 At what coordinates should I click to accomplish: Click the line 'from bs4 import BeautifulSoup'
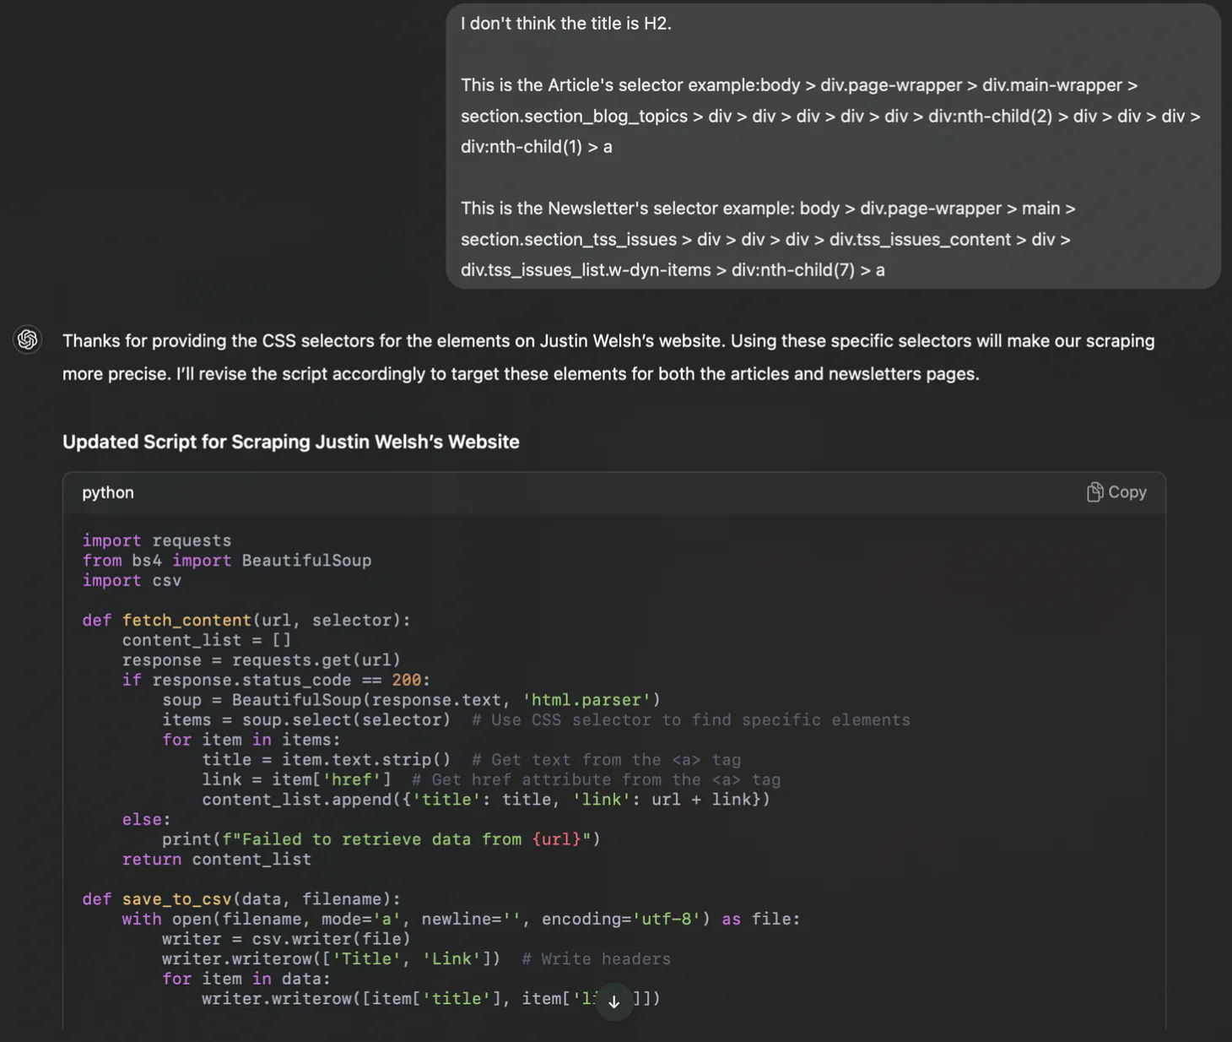[x=227, y=561]
